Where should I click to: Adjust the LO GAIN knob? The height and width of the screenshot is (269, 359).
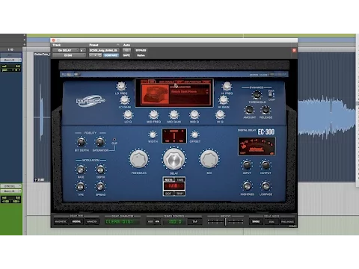124,100
